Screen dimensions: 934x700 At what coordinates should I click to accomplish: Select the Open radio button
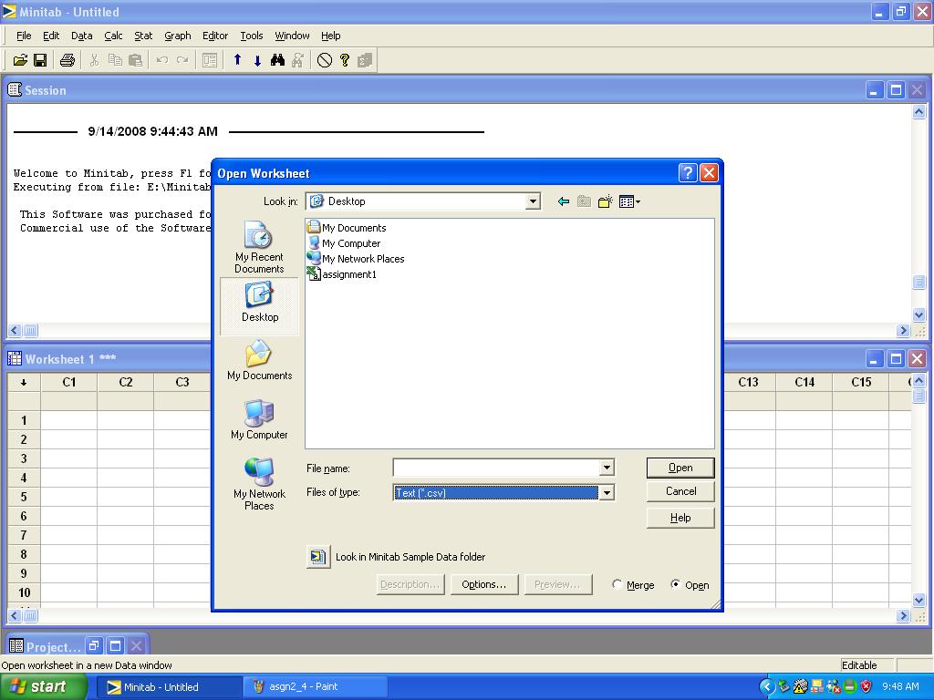point(675,585)
